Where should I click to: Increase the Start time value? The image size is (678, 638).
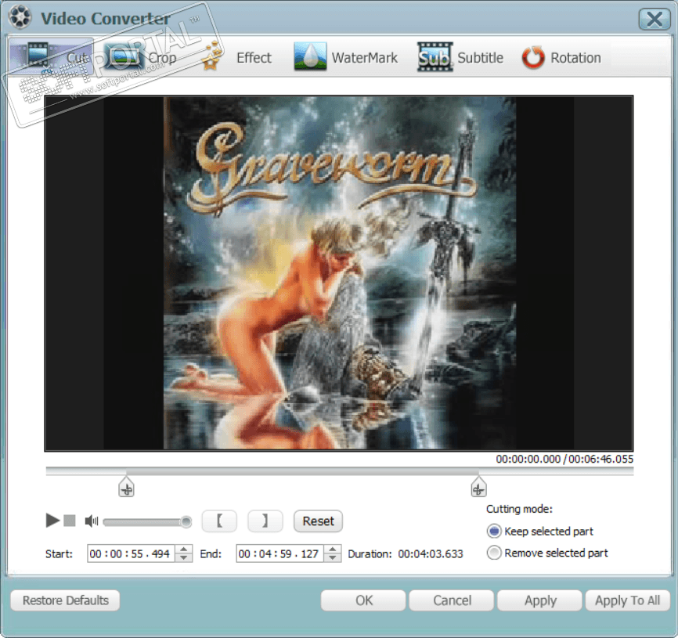184,549
